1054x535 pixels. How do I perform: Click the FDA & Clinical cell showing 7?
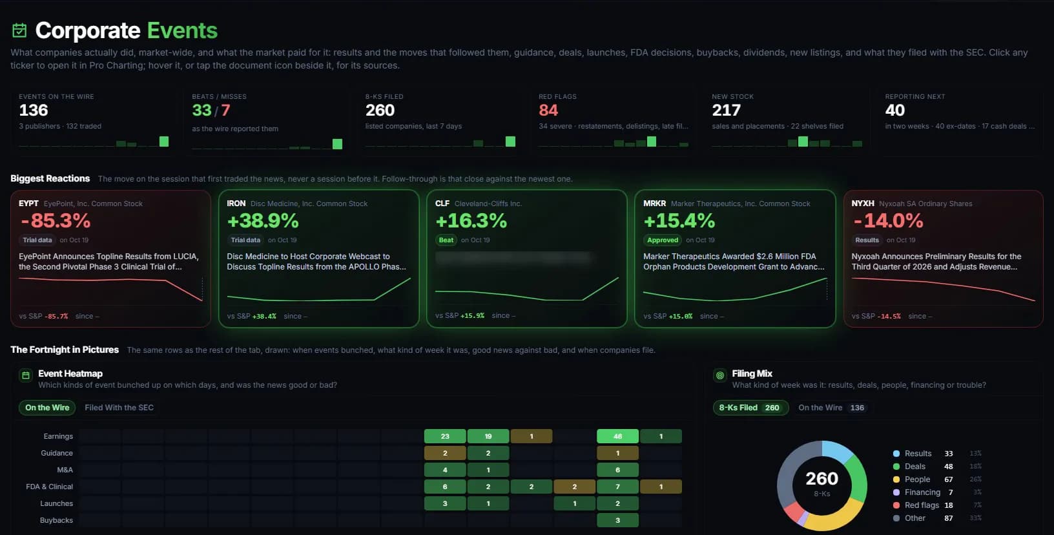[x=617, y=487]
